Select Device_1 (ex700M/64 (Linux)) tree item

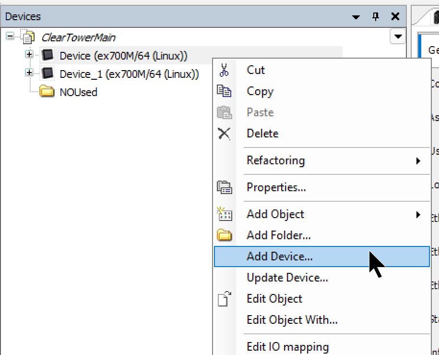click(129, 74)
